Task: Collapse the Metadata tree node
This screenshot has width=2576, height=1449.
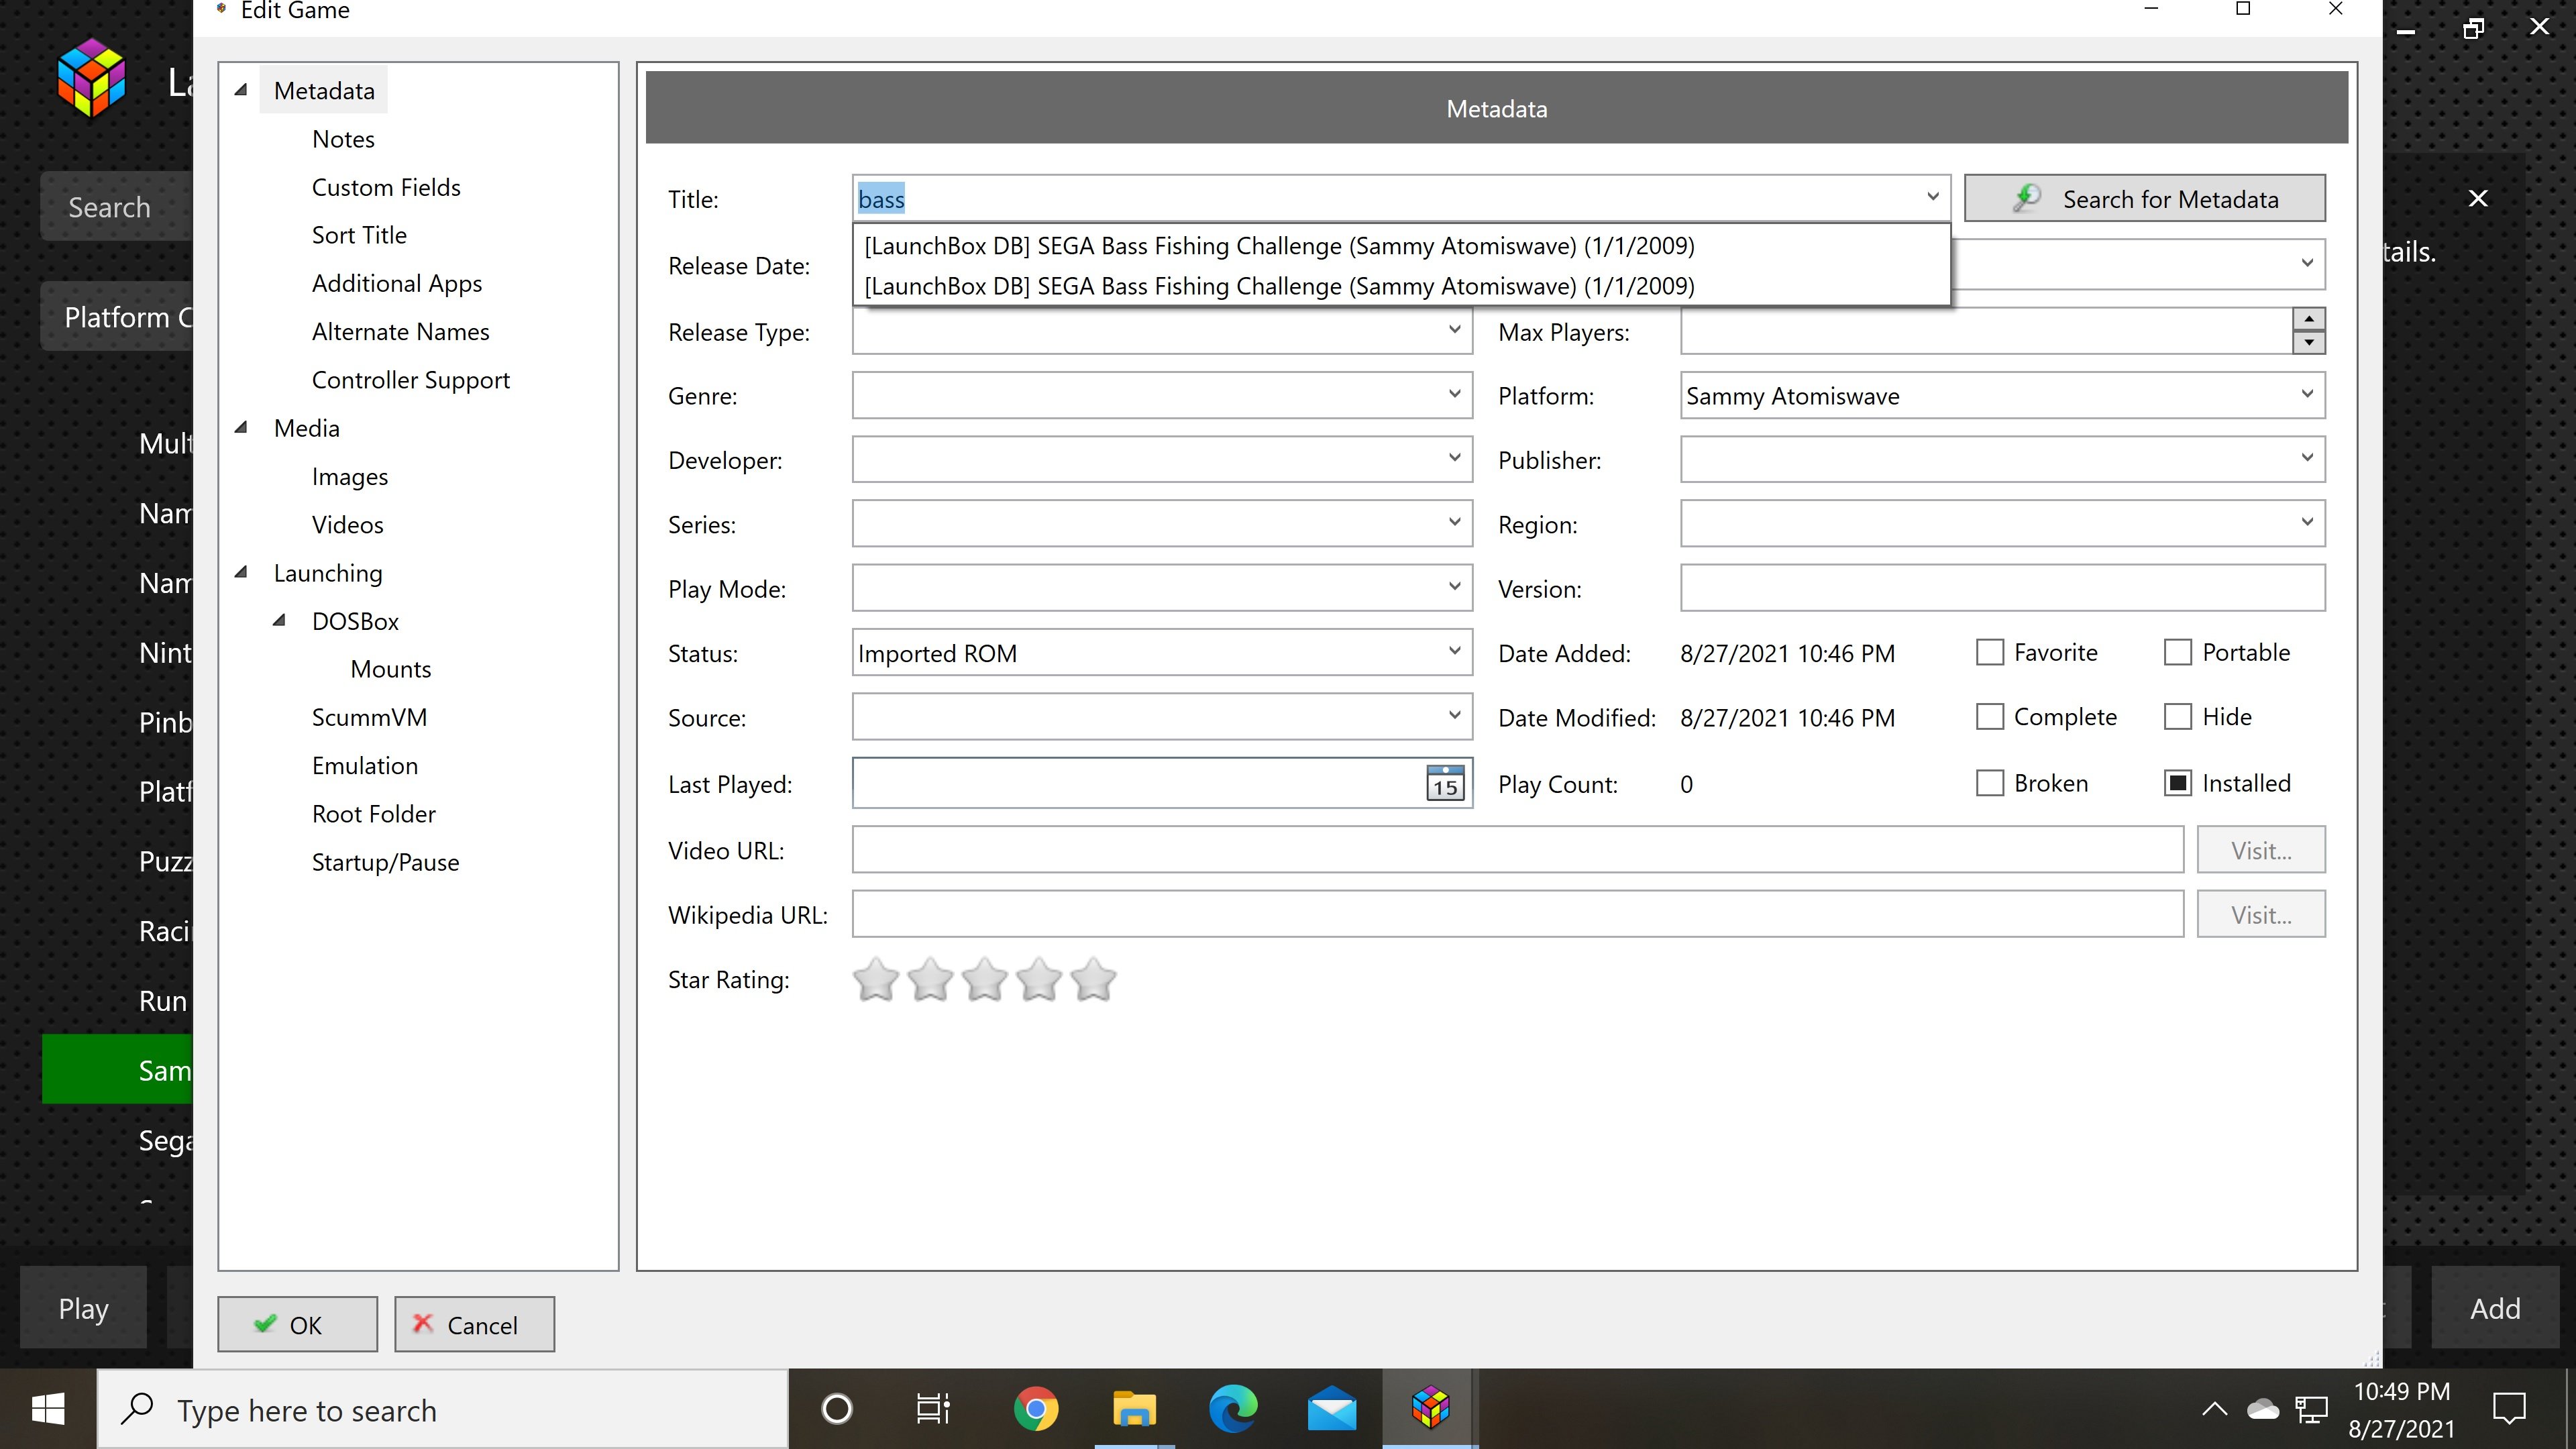Action: coord(241,90)
